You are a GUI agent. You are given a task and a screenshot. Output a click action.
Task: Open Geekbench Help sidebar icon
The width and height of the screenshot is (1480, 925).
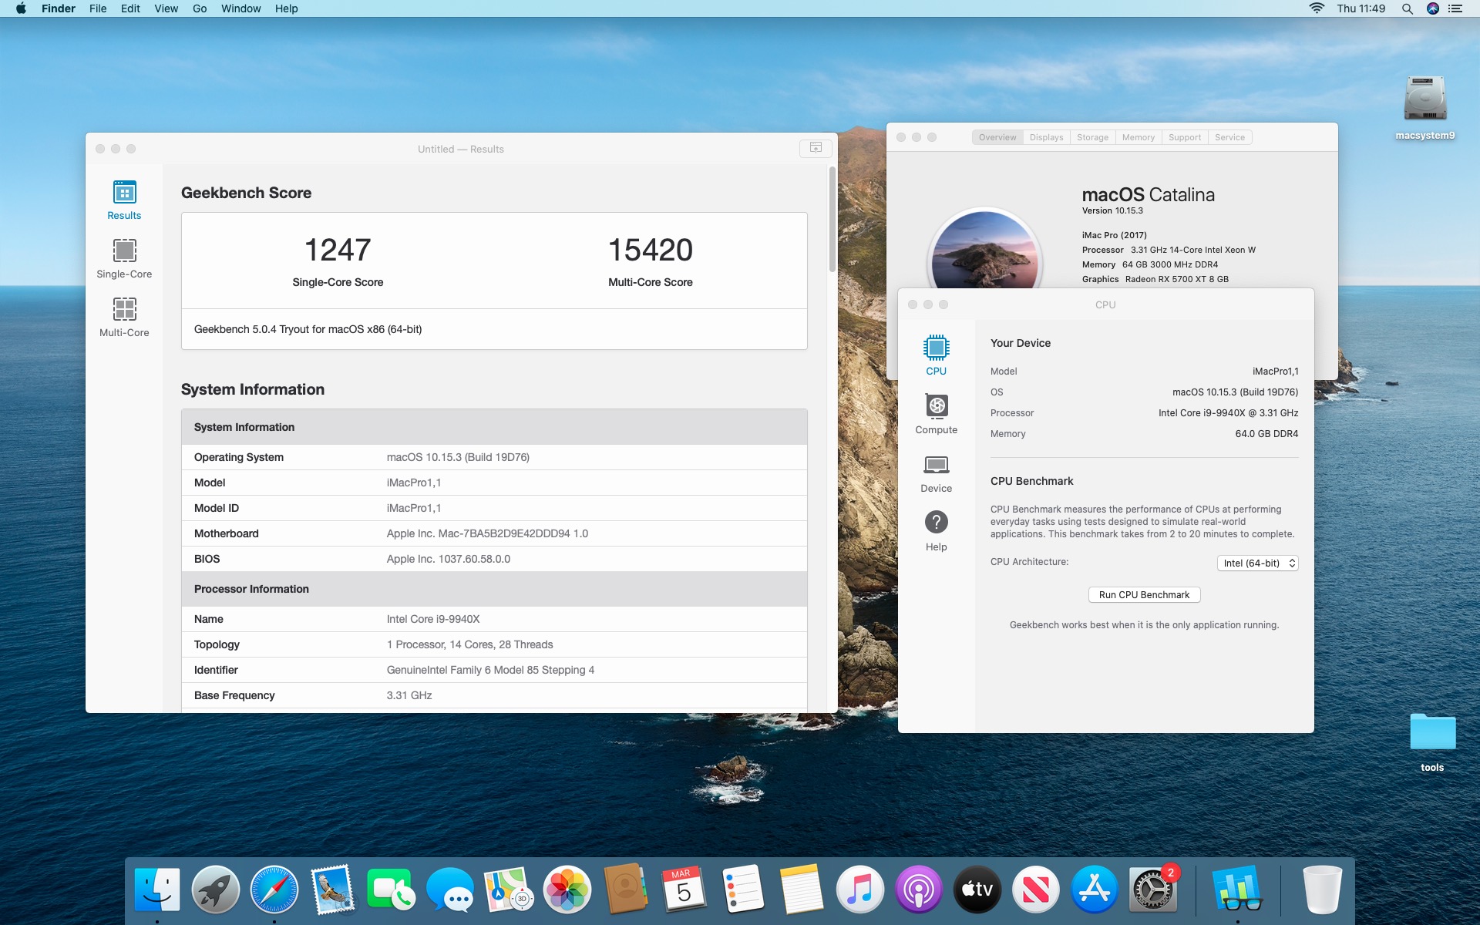point(936,530)
